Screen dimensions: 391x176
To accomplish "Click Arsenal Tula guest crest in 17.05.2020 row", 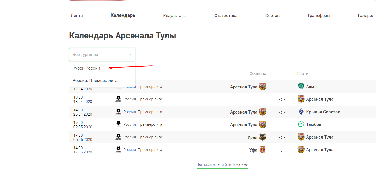I will tap(301, 150).
